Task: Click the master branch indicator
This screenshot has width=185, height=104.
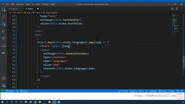Action: 10,91
